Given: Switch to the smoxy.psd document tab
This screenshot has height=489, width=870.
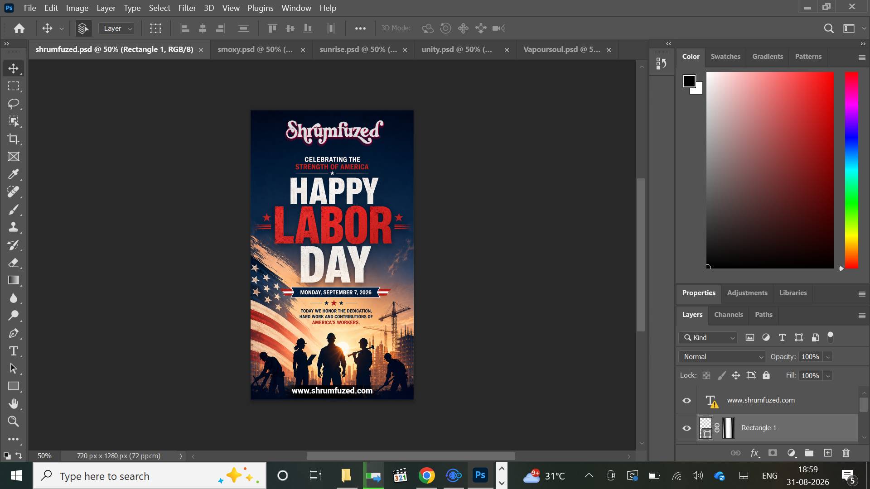Looking at the screenshot, I should (255, 50).
